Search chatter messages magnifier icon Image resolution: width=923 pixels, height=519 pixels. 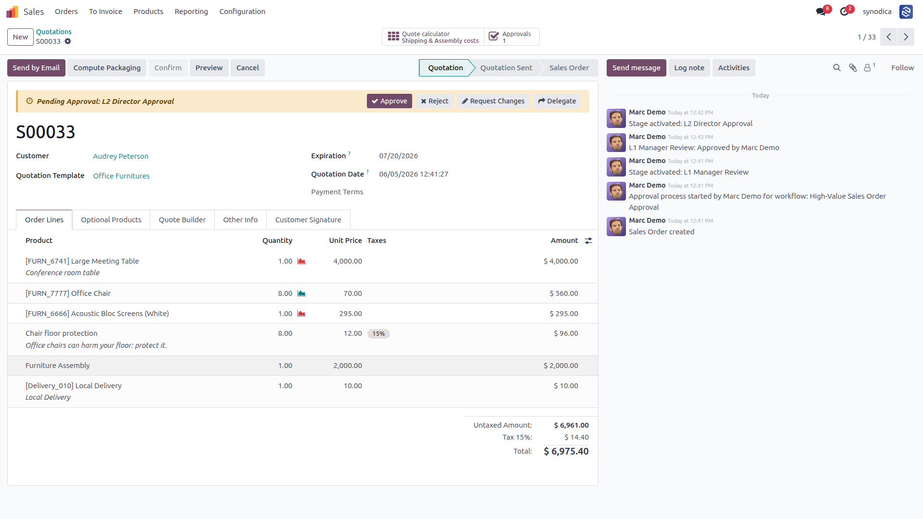point(837,68)
